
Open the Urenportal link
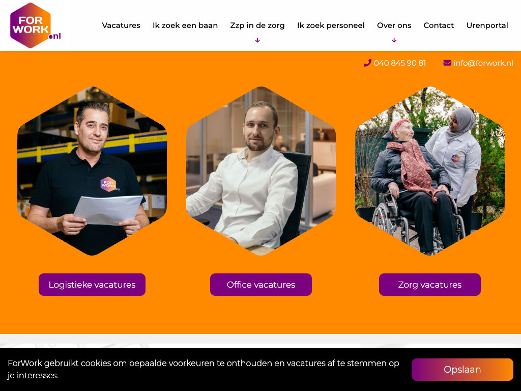pos(487,25)
